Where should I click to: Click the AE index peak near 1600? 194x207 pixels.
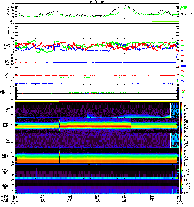(x=126, y=6)
